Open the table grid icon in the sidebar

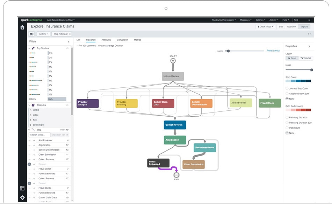[22, 188]
